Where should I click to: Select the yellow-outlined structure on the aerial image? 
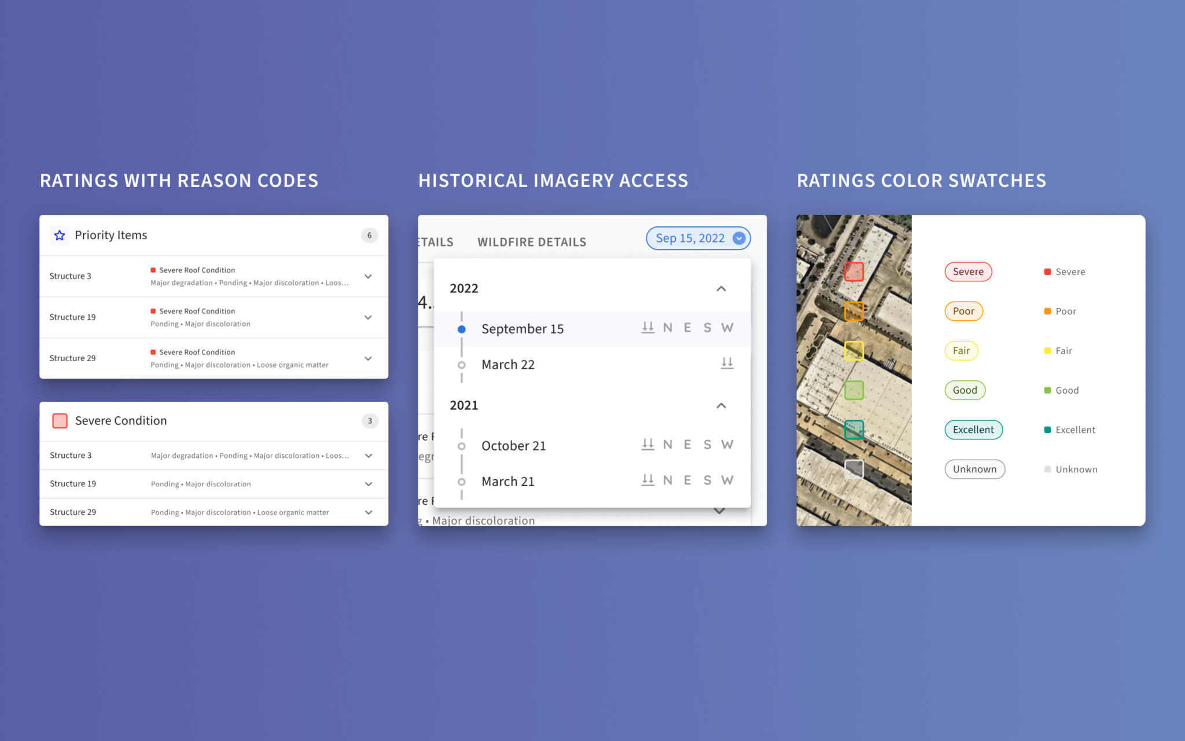[853, 350]
